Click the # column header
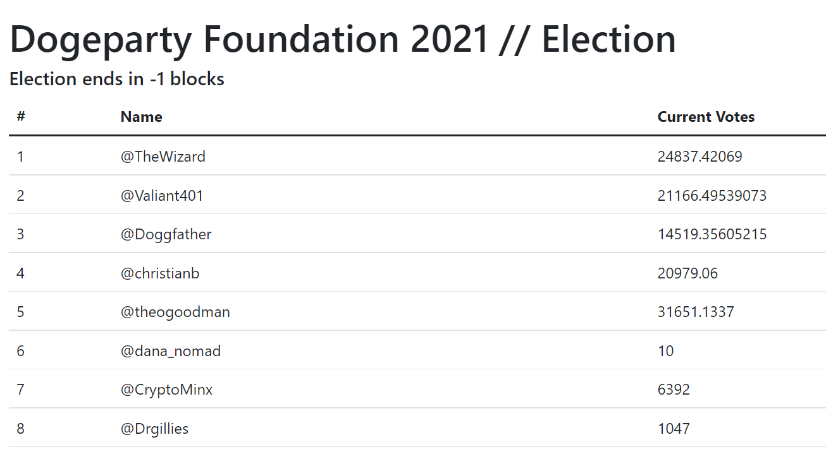The width and height of the screenshot is (826, 471). click(21, 117)
